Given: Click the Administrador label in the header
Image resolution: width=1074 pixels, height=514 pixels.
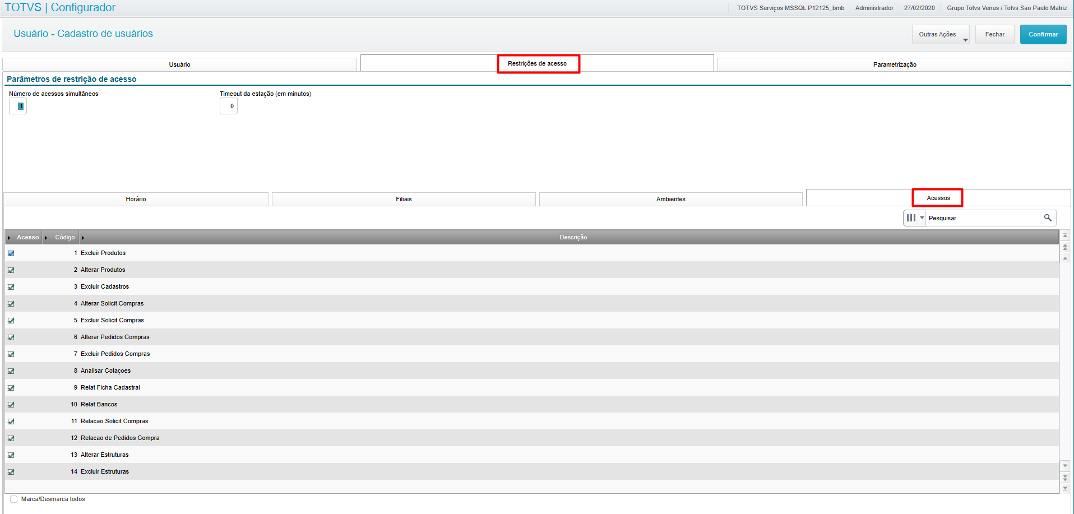Looking at the screenshot, I should [x=874, y=8].
